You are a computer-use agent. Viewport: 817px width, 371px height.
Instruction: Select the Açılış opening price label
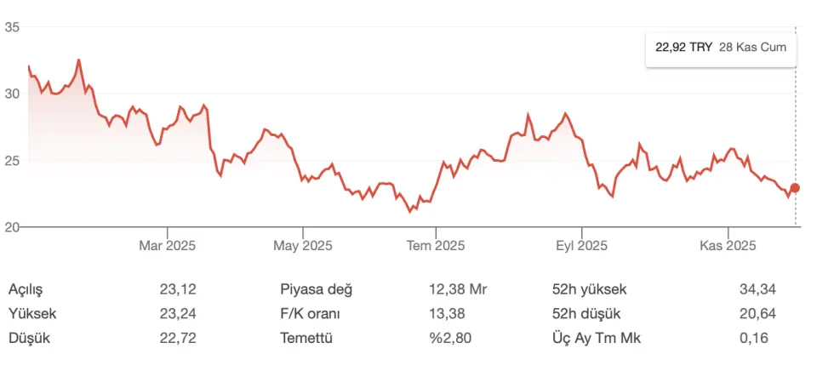click(x=26, y=289)
